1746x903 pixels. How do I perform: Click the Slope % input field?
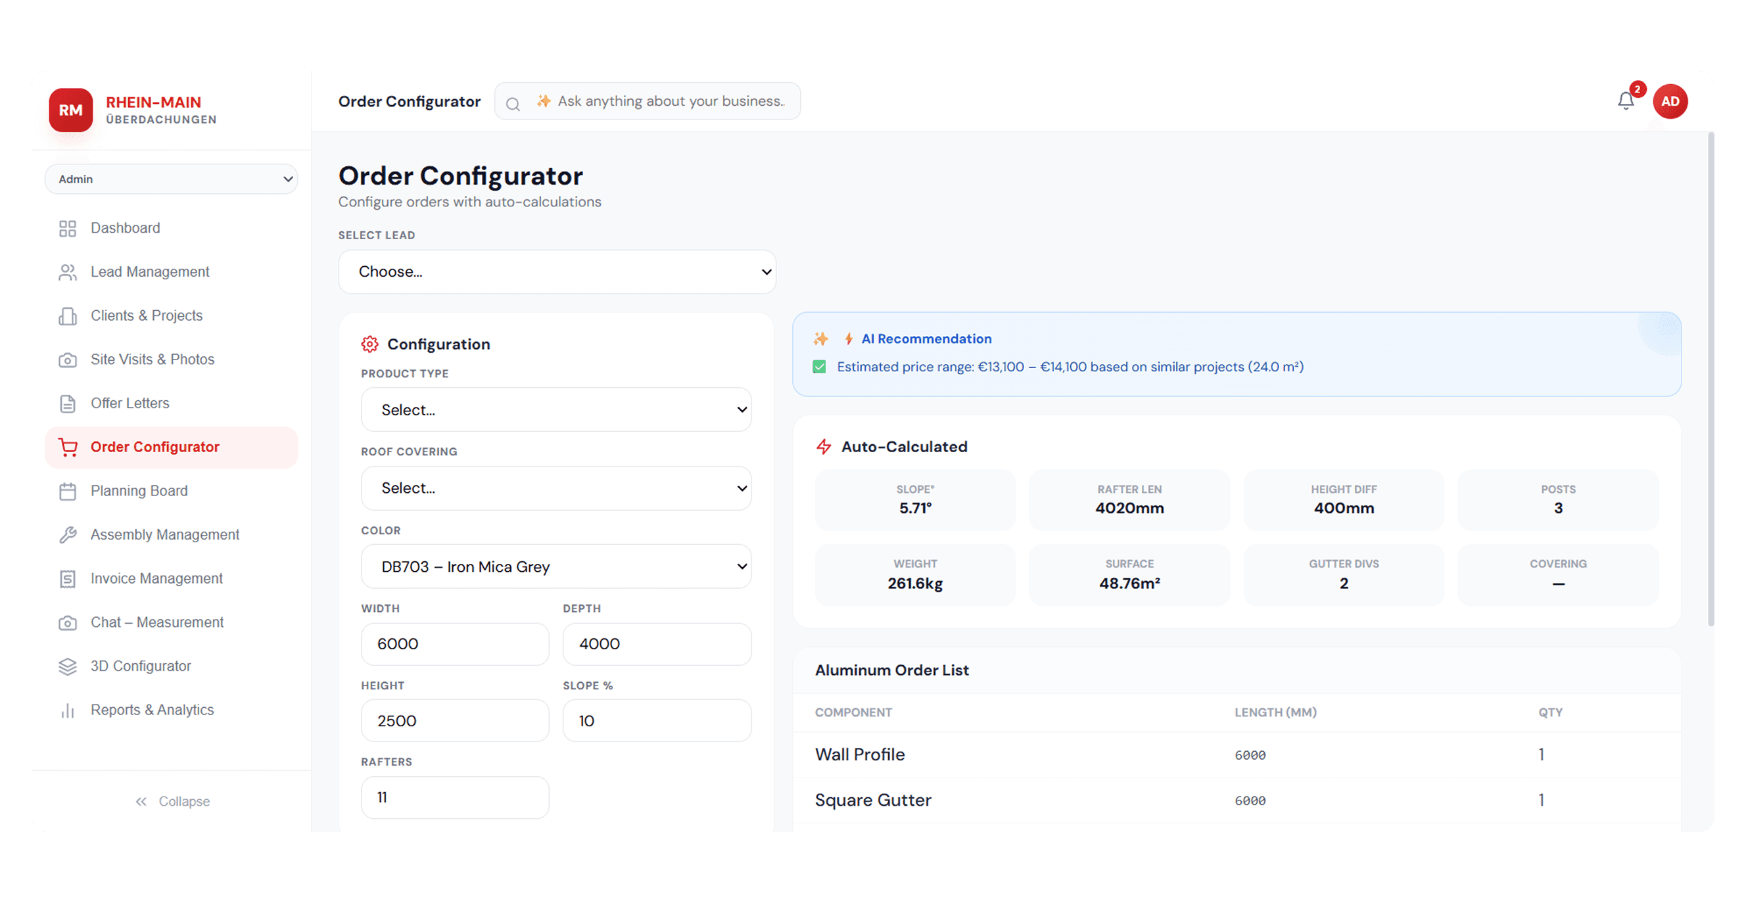tap(657, 721)
